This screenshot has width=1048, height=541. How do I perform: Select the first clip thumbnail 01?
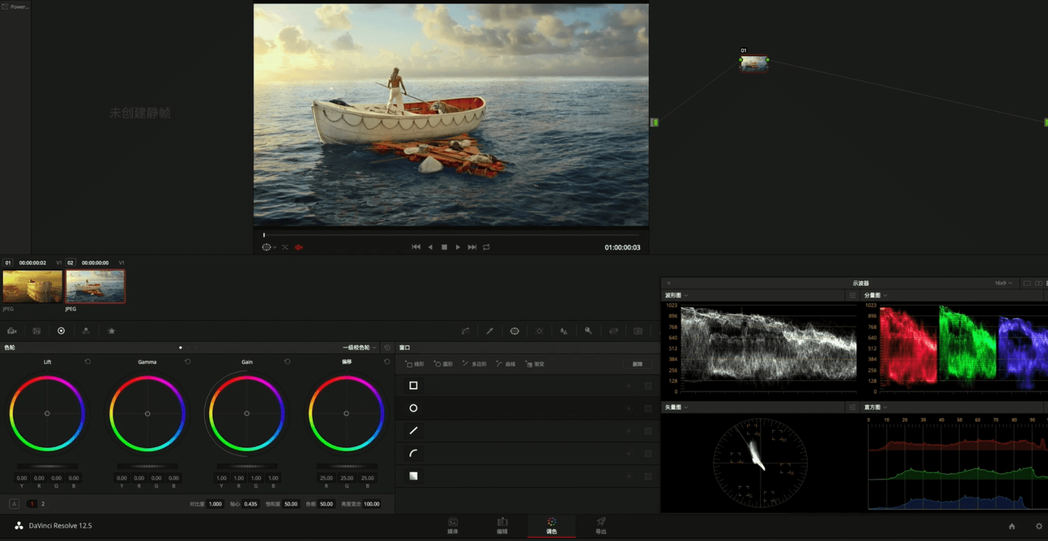tap(33, 287)
